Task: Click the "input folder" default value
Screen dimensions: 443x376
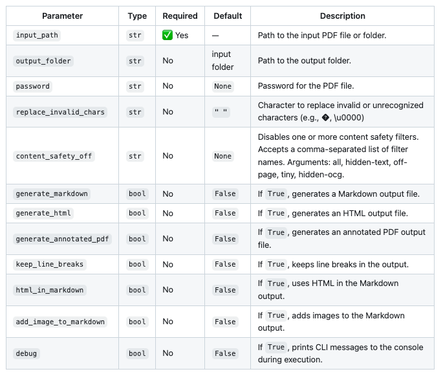Action: (221, 61)
